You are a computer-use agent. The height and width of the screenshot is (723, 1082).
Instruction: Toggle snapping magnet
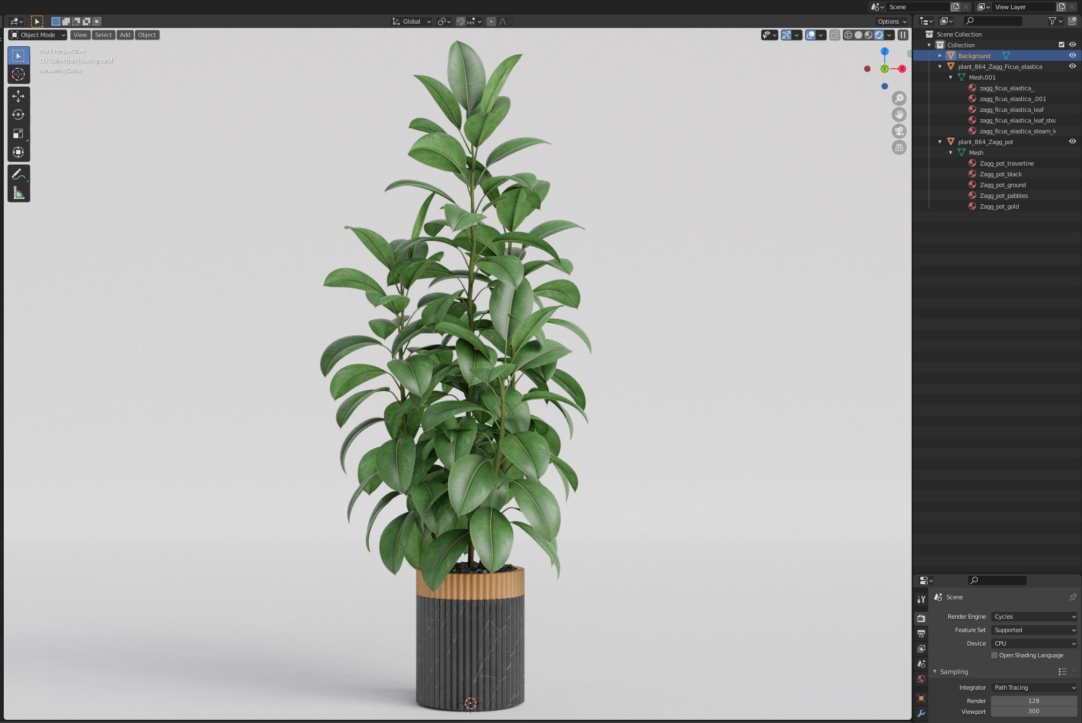coord(461,22)
